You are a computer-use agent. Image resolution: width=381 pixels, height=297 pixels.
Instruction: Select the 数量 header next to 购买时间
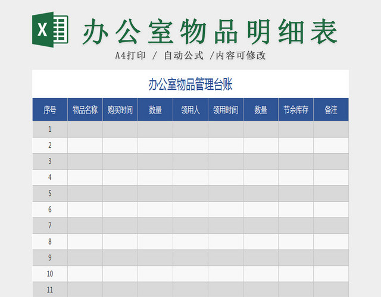155,109
